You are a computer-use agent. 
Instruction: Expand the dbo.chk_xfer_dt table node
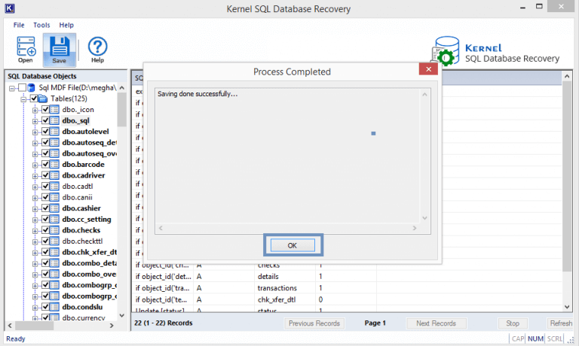click(35, 253)
